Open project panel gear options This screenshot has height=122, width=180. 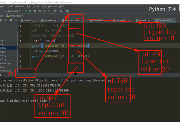pos(11,20)
